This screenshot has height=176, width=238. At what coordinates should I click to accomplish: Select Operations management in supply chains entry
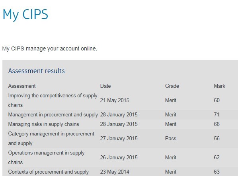[x=46, y=157]
